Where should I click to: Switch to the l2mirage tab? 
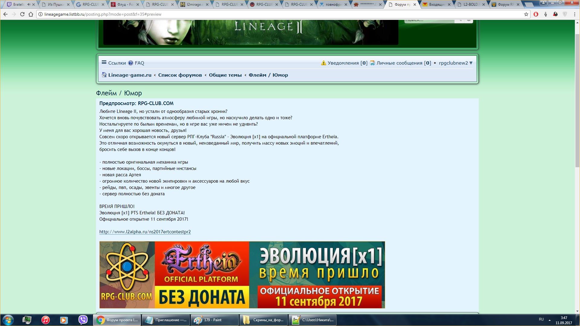click(x=195, y=5)
